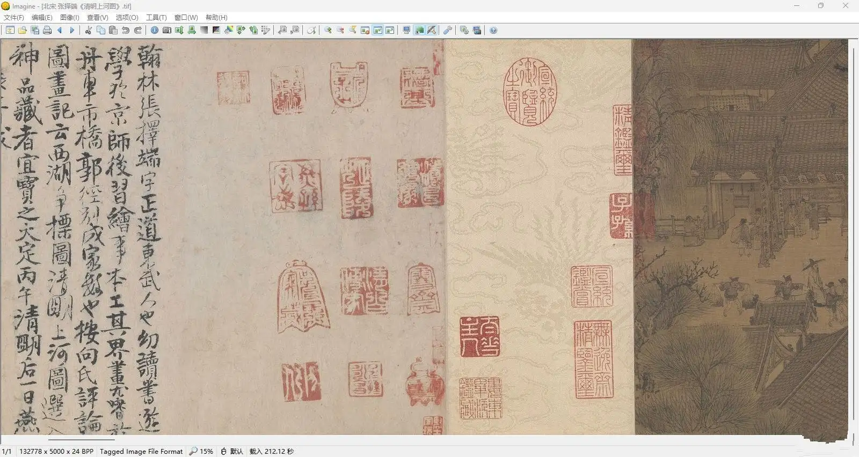
Task: Click Tagged Image File Format status text
Action: click(141, 452)
